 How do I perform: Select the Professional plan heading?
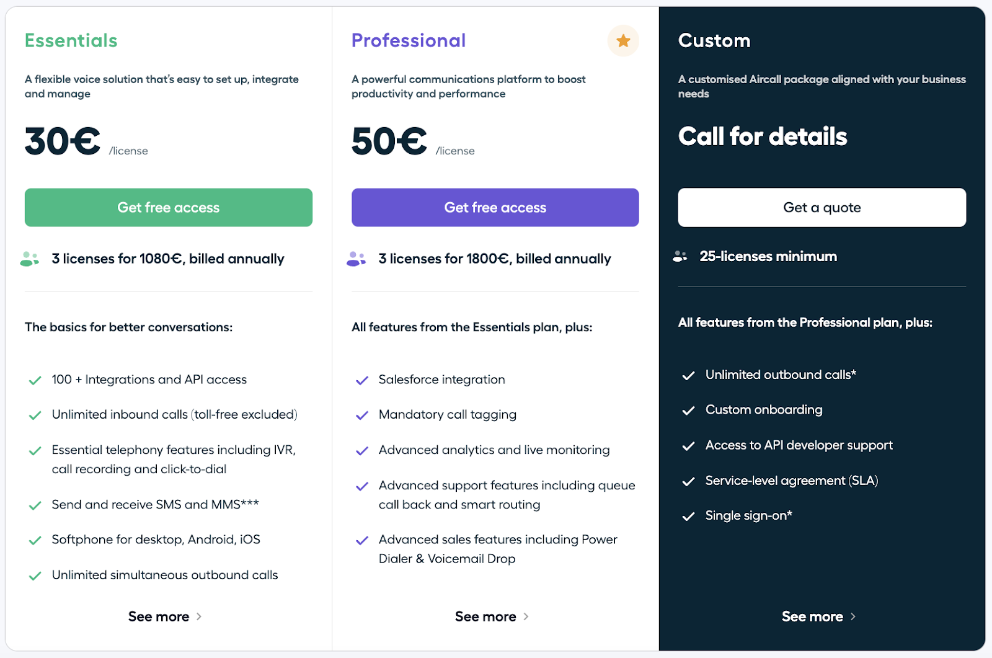click(409, 41)
